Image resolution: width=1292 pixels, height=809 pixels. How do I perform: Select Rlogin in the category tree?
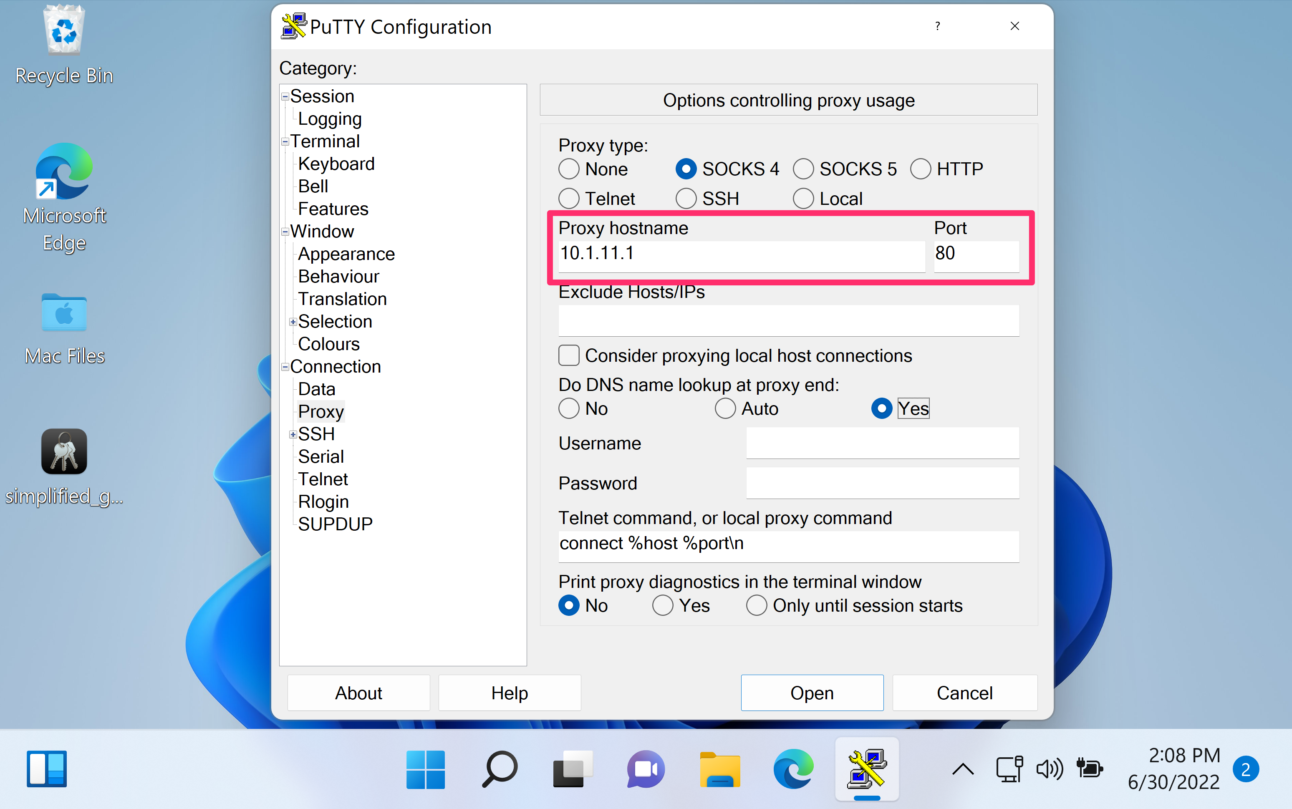(323, 502)
